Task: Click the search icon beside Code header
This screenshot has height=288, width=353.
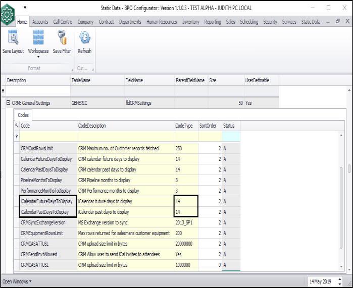Action: tap(17, 126)
